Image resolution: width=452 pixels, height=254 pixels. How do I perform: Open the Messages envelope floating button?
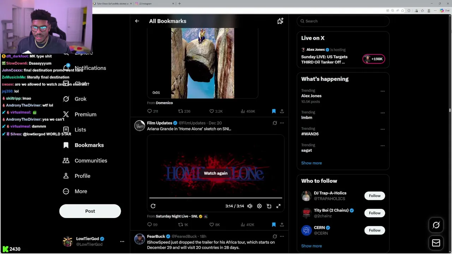tap(436, 243)
